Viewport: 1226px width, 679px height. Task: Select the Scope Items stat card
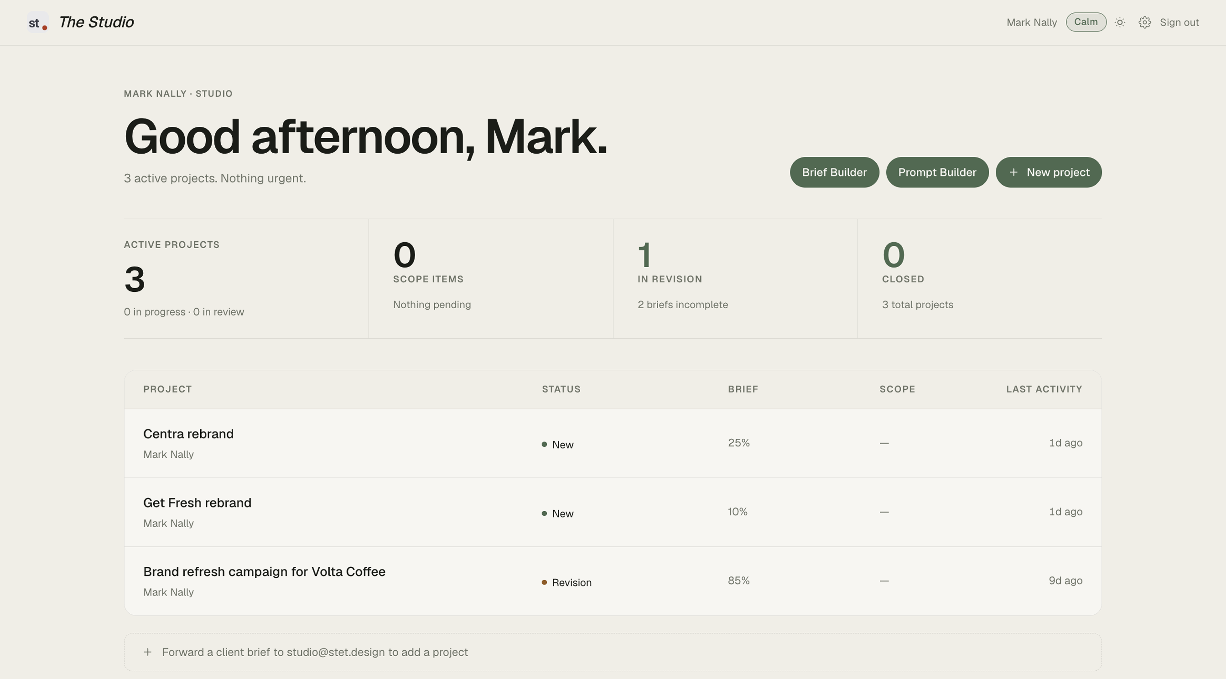491,279
